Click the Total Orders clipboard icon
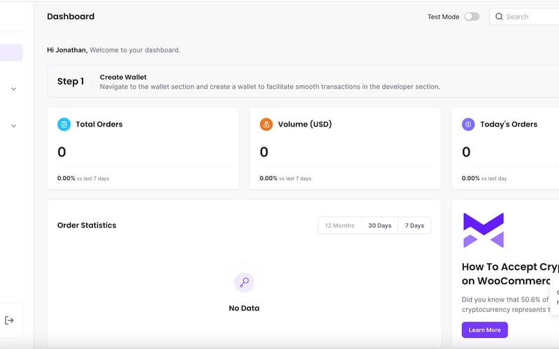The image size is (559, 349). coord(64,124)
